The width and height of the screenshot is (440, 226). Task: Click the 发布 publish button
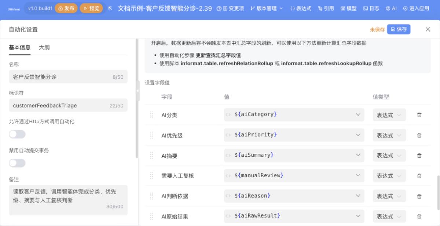point(66,8)
